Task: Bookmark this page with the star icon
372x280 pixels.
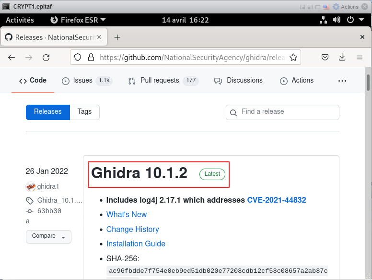Action: (x=293, y=57)
